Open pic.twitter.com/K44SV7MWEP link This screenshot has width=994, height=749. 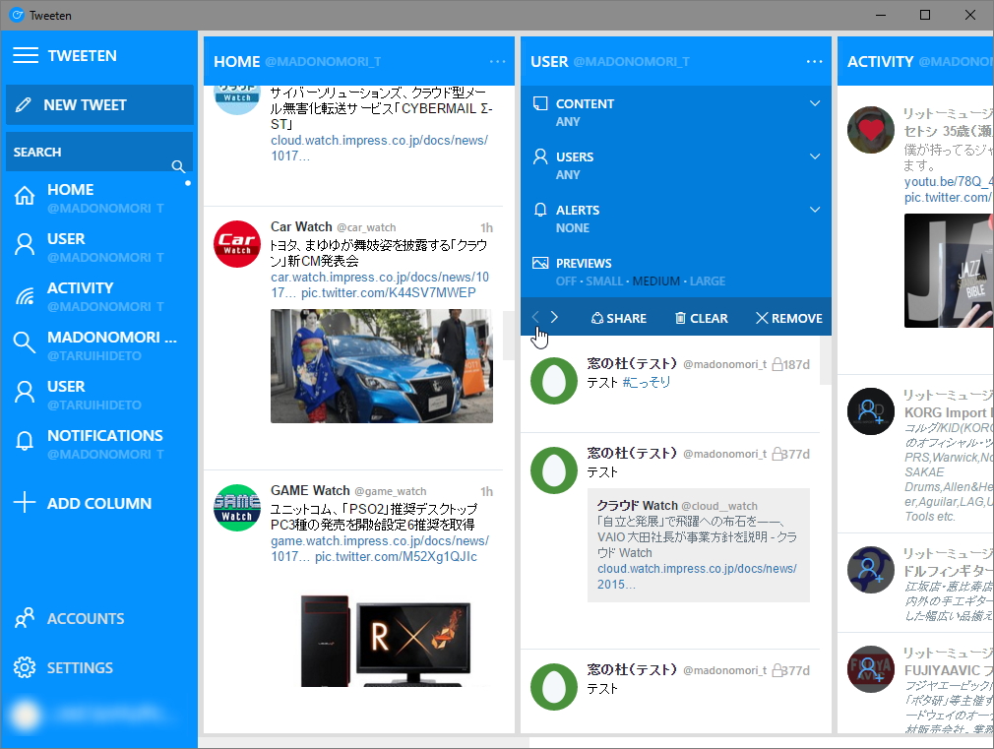pos(388,293)
